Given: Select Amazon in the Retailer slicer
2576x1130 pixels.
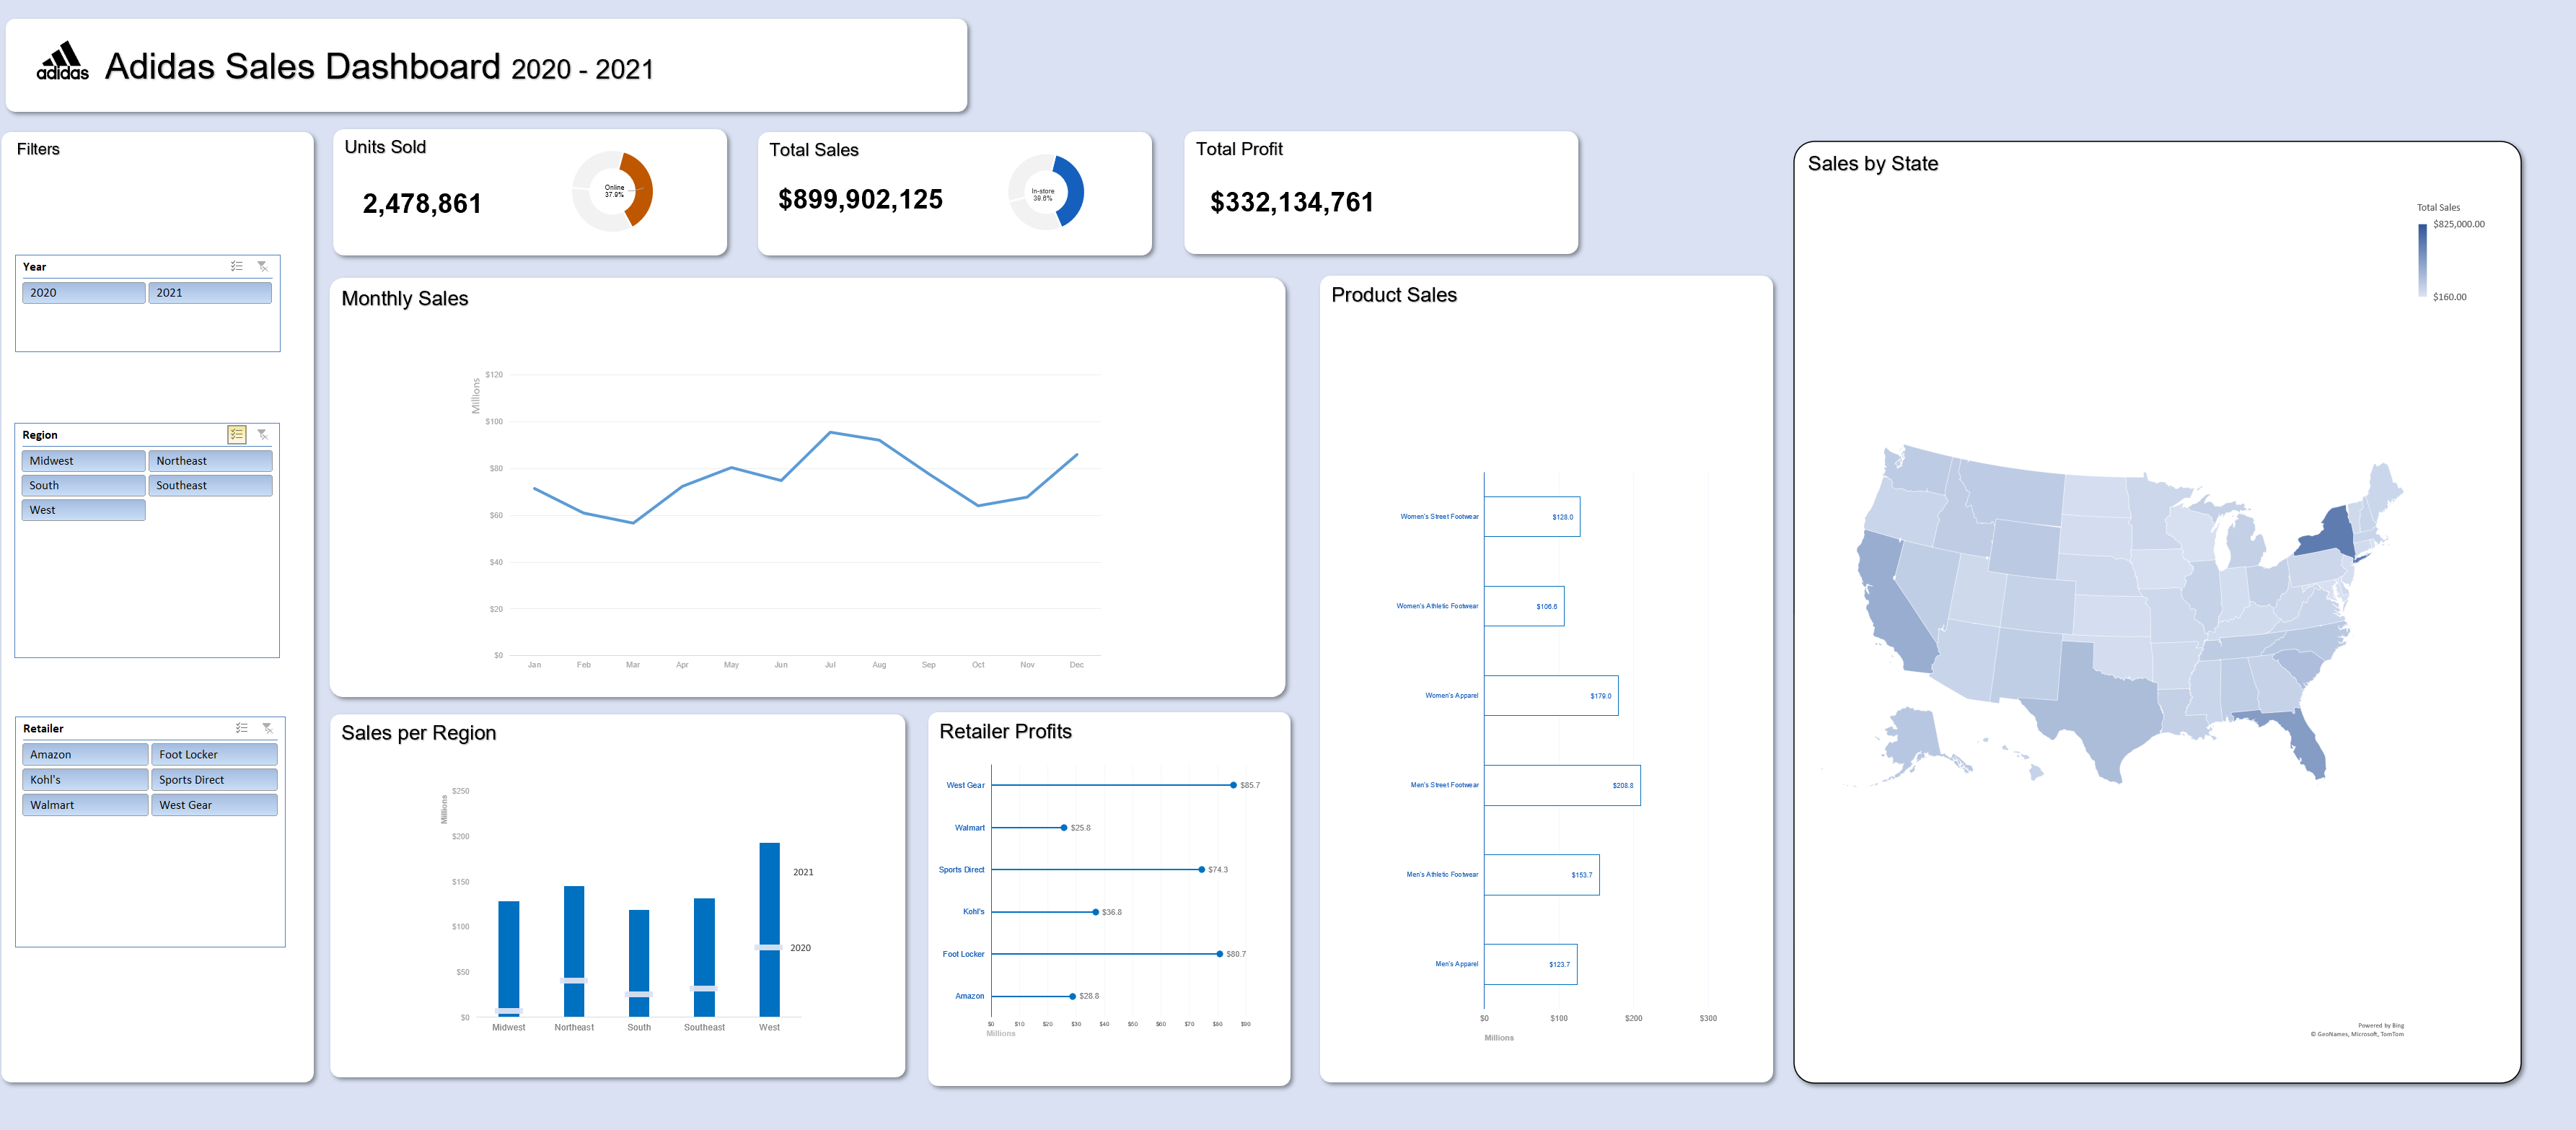Looking at the screenshot, I should tap(85, 755).
